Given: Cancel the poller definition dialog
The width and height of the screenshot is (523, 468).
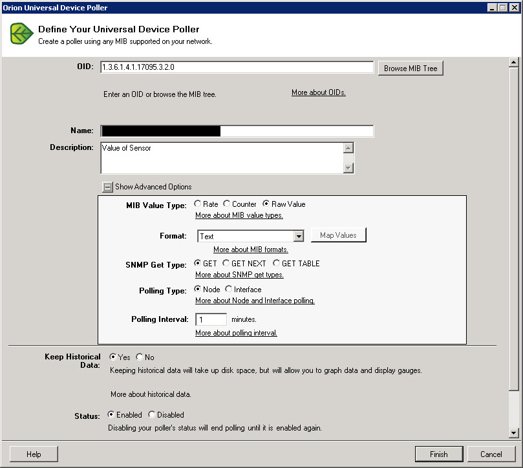Looking at the screenshot, I should click(491, 454).
